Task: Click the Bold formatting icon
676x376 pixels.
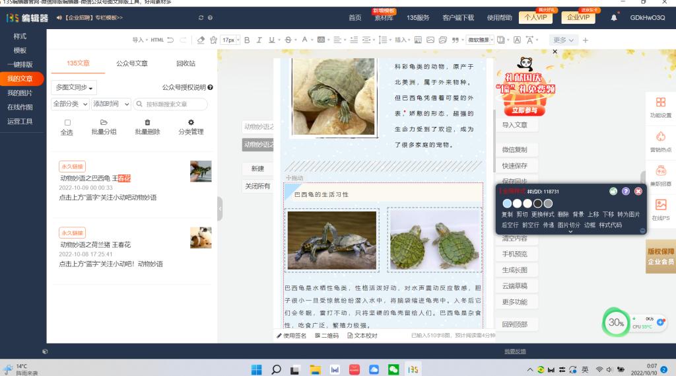Action: (248, 40)
